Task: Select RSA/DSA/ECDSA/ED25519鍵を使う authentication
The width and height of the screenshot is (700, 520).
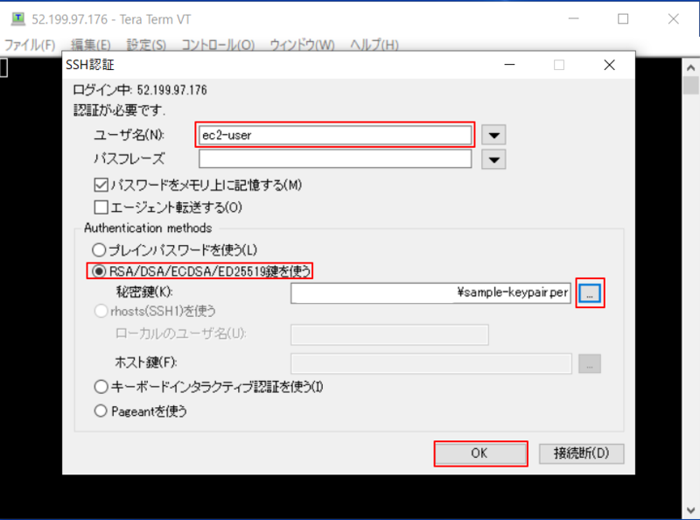Action: coord(98,271)
